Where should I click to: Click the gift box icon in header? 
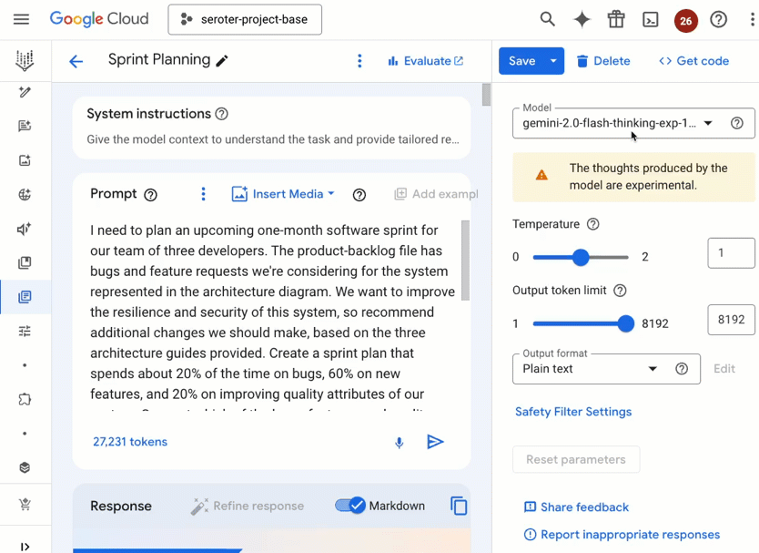coord(616,19)
